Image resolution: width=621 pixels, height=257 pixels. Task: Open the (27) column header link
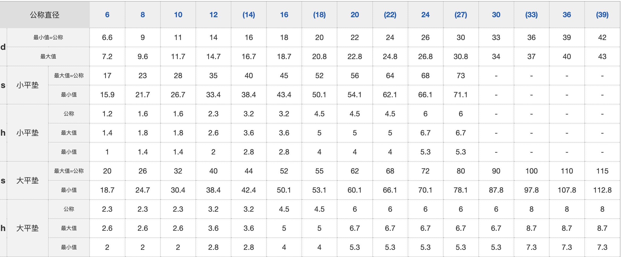461,15
